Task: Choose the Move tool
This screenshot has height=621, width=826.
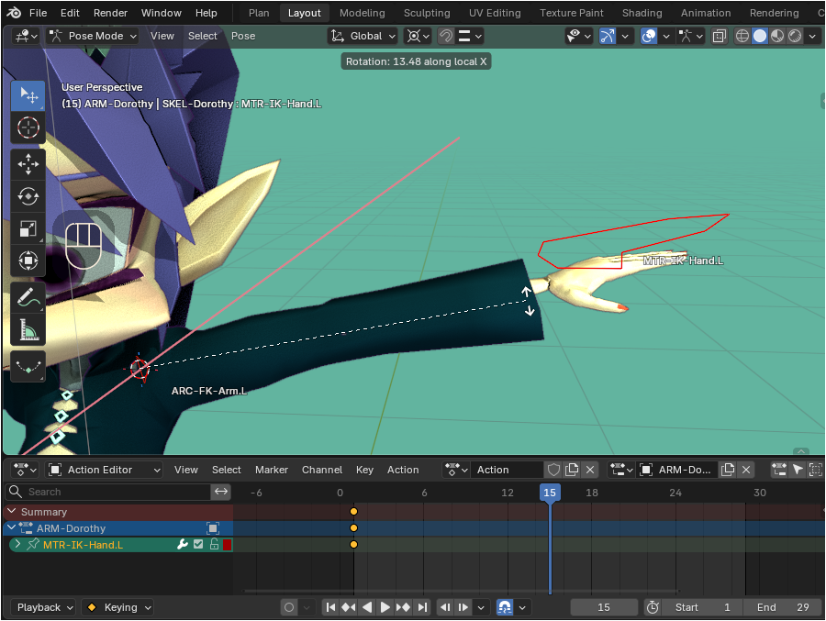Action: coord(28,164)
